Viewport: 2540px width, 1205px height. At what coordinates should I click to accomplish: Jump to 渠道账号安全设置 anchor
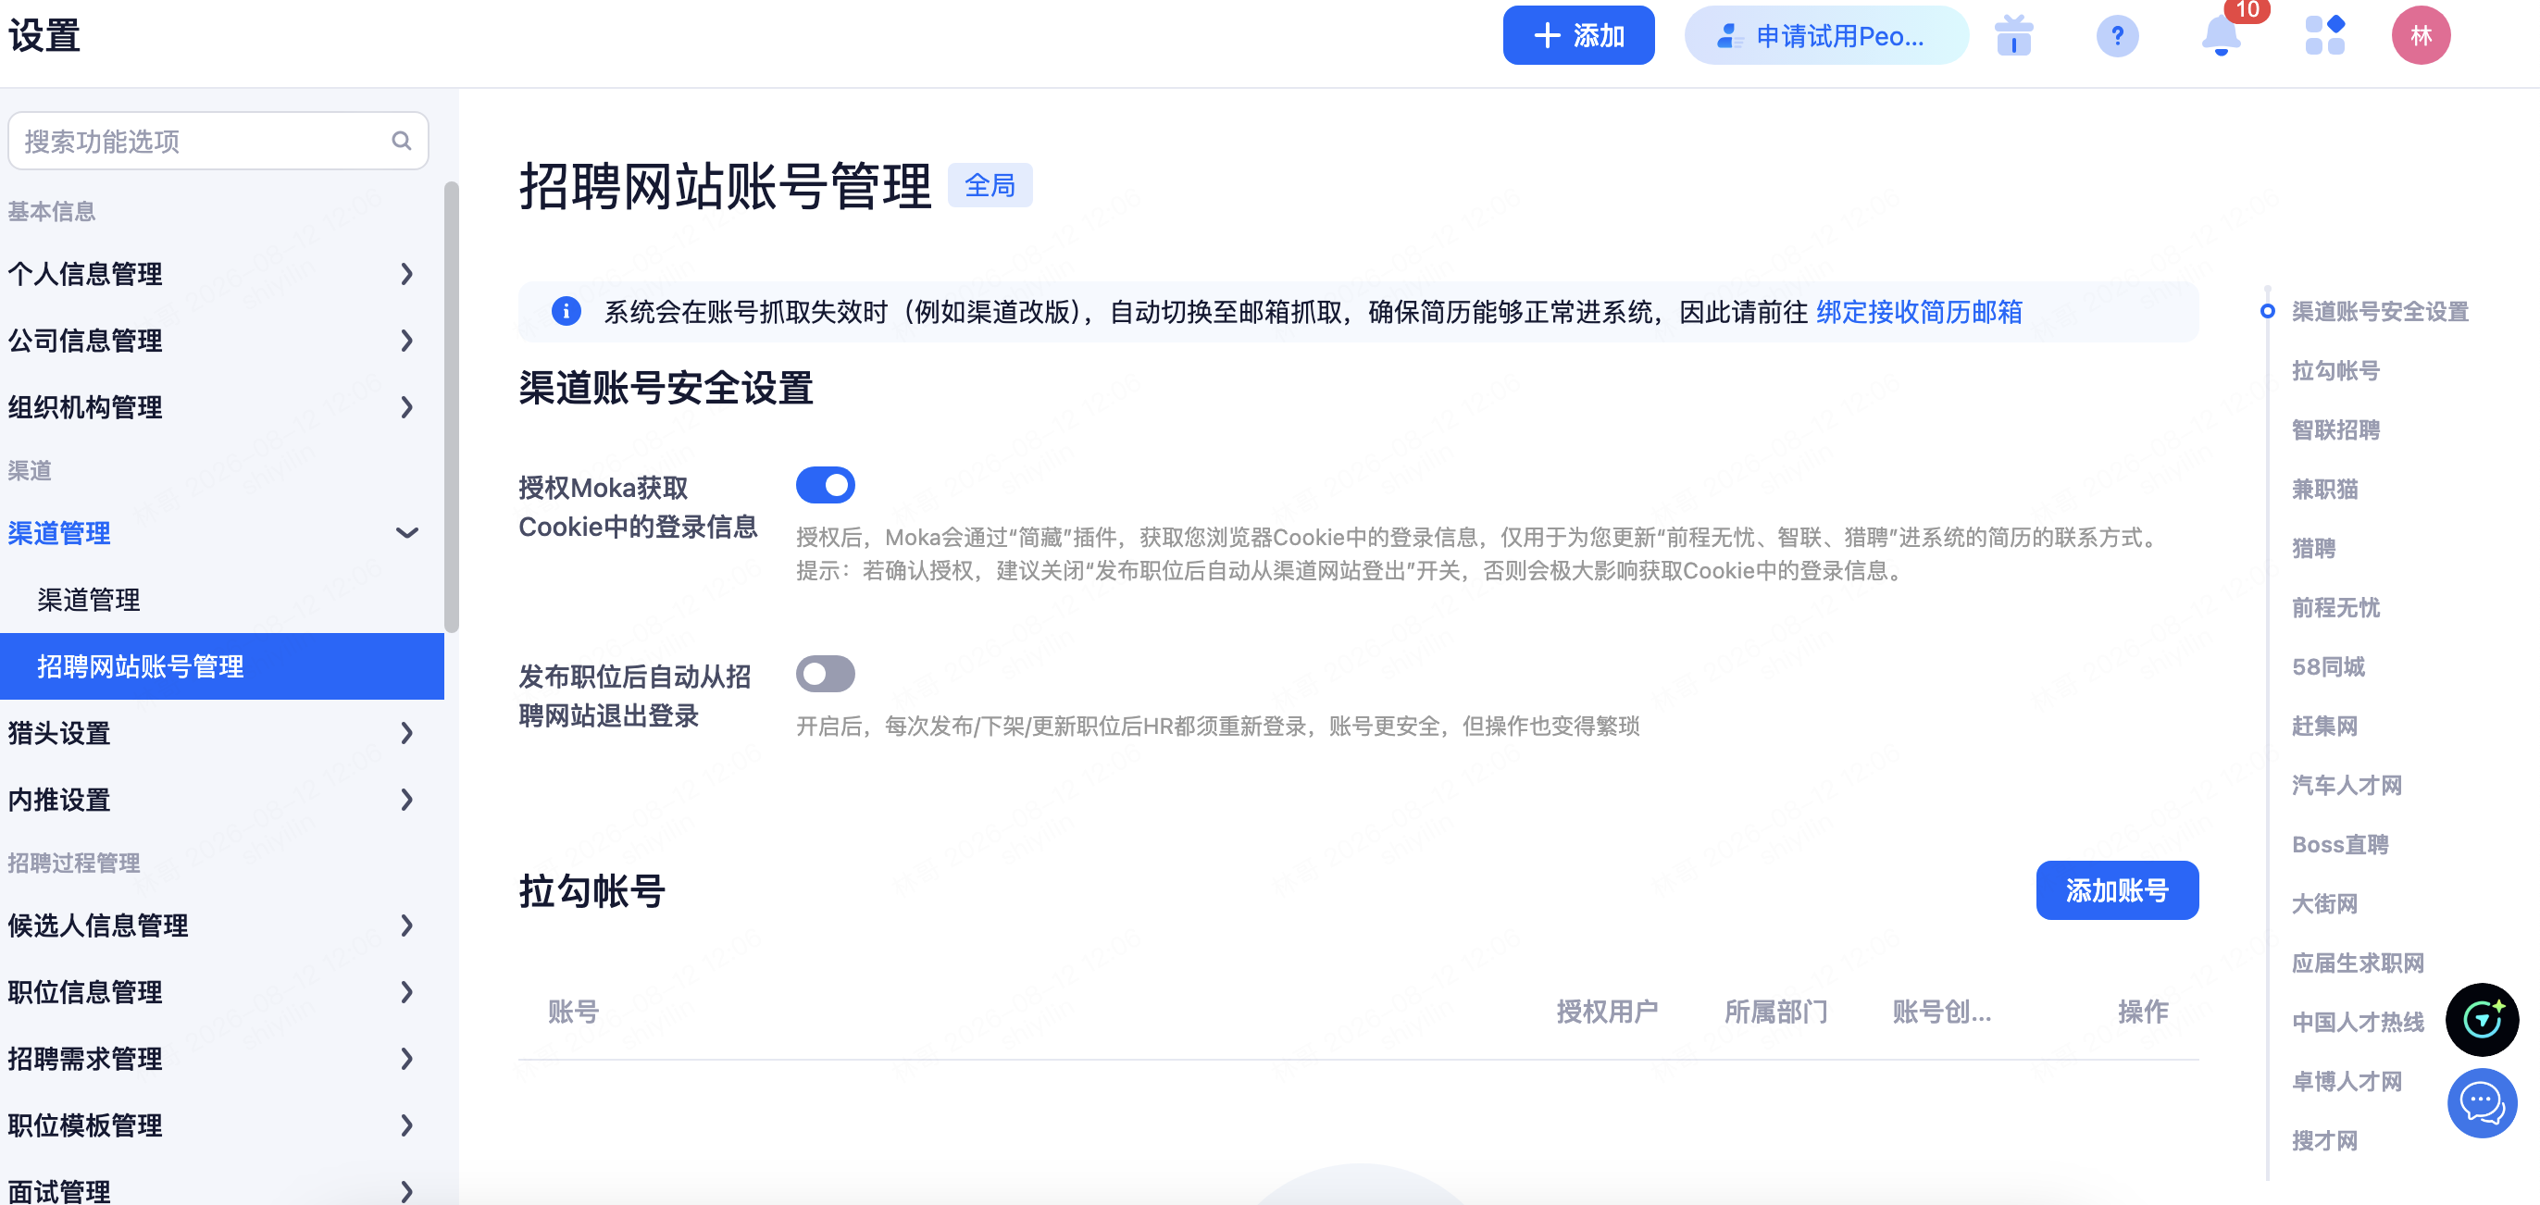[2378, 312]
